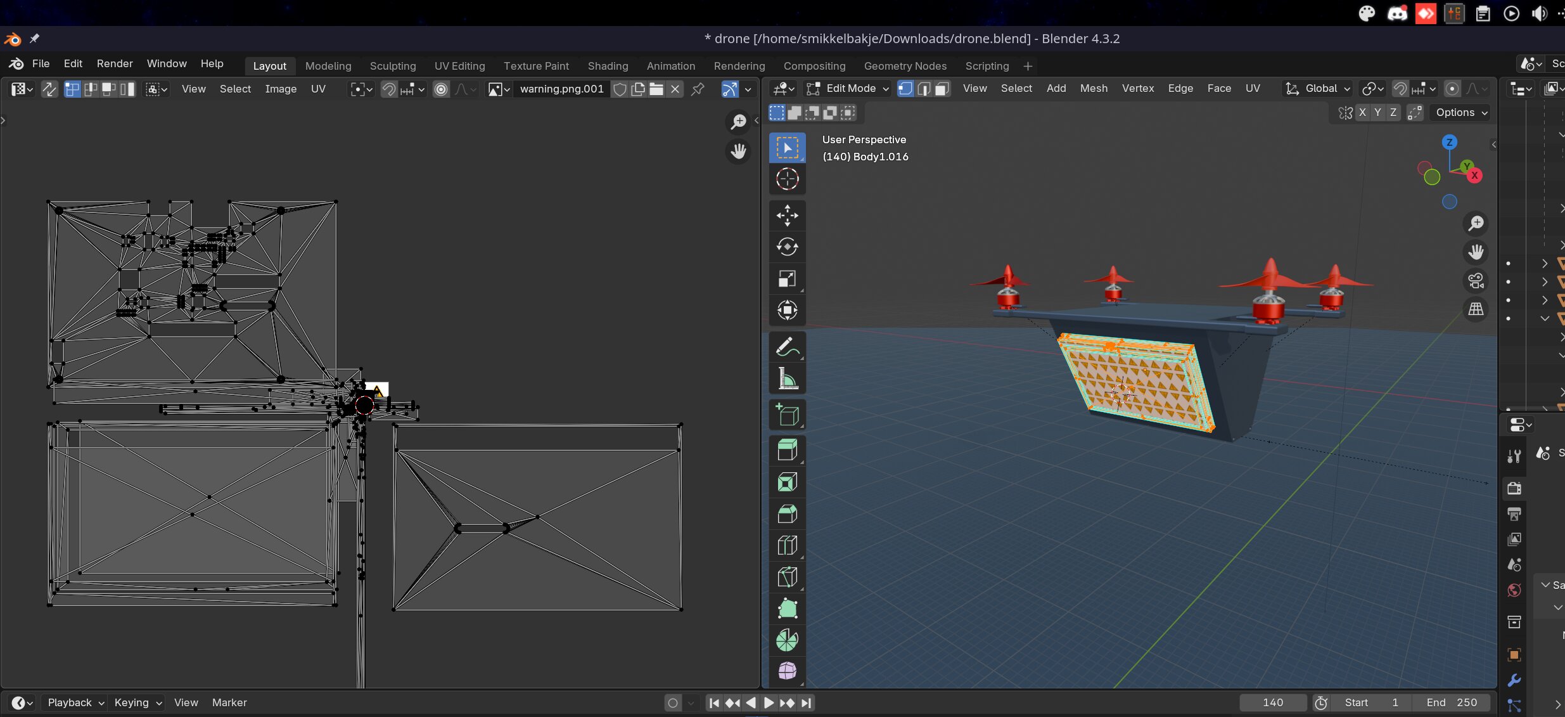Viewport: 1565px width, 717px height.
Task: Click the Options button top right
Action: coord(1460,112)
